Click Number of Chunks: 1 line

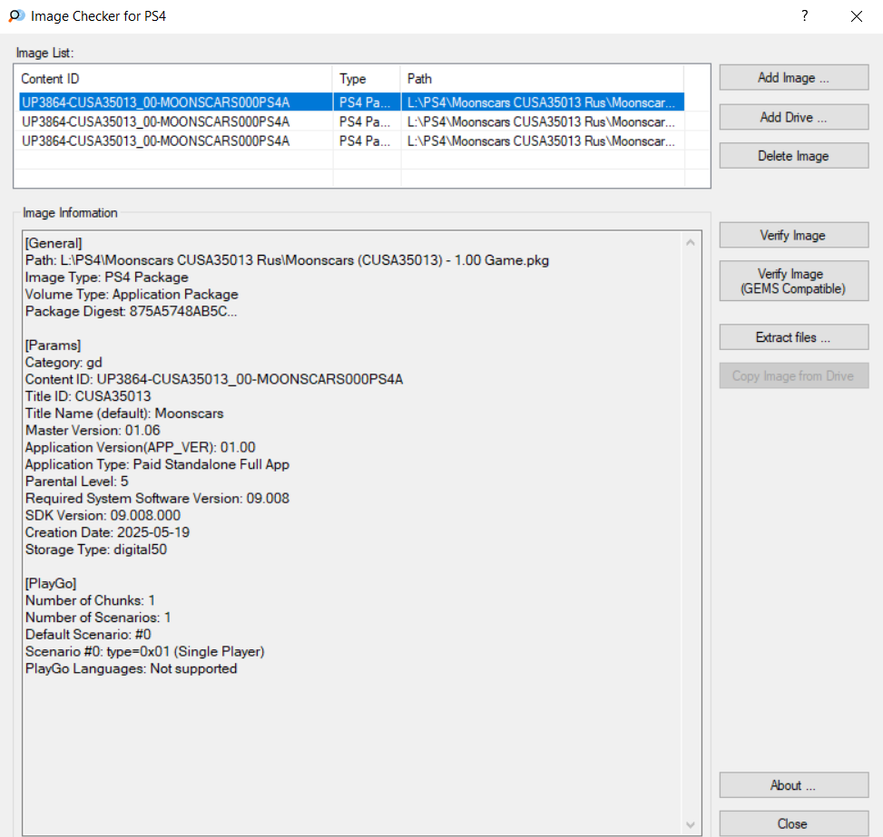coord(90,600)
